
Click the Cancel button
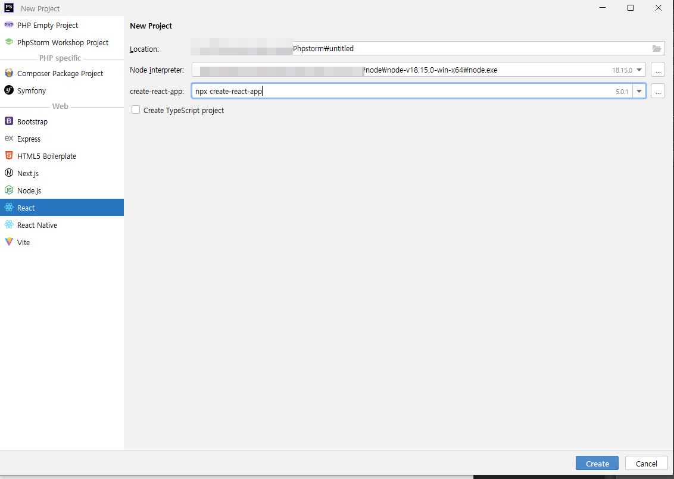pyautogui.click(x=646, y=464)
